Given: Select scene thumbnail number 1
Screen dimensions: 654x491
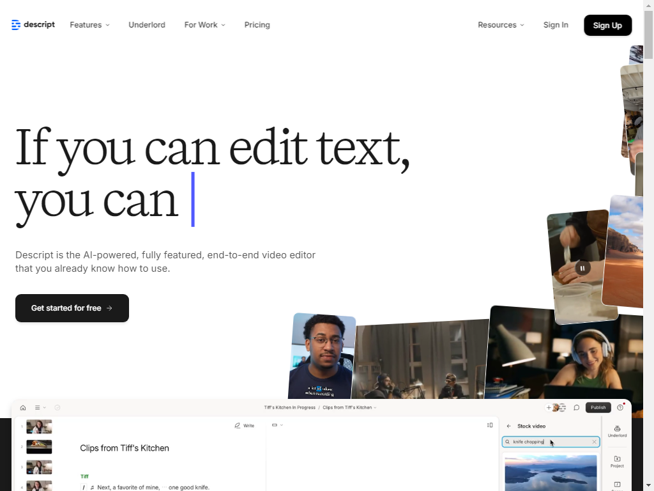Looking at the screenshot, I should (x=39, y=426).
